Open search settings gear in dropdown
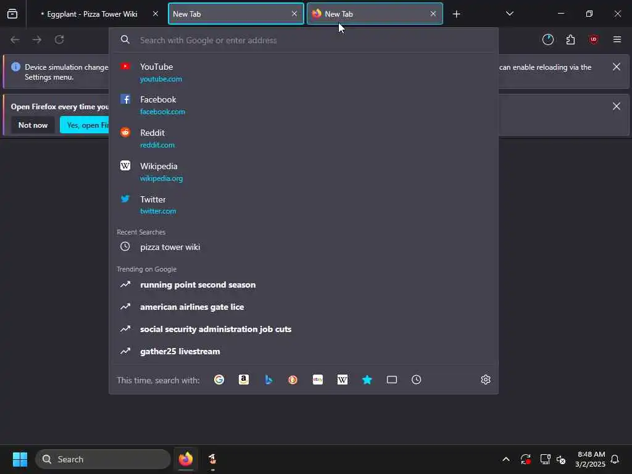This screenshot has width=632, height=474. [486, 380]
